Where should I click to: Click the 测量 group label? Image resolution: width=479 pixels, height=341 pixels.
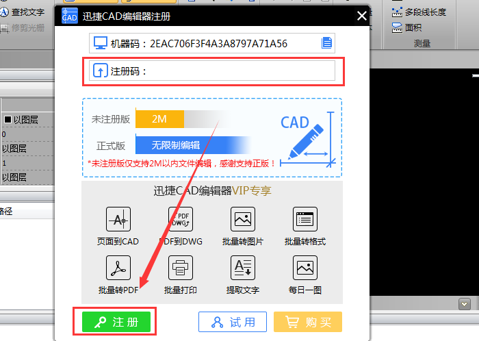pyautogui.click(x=422, y=43)
